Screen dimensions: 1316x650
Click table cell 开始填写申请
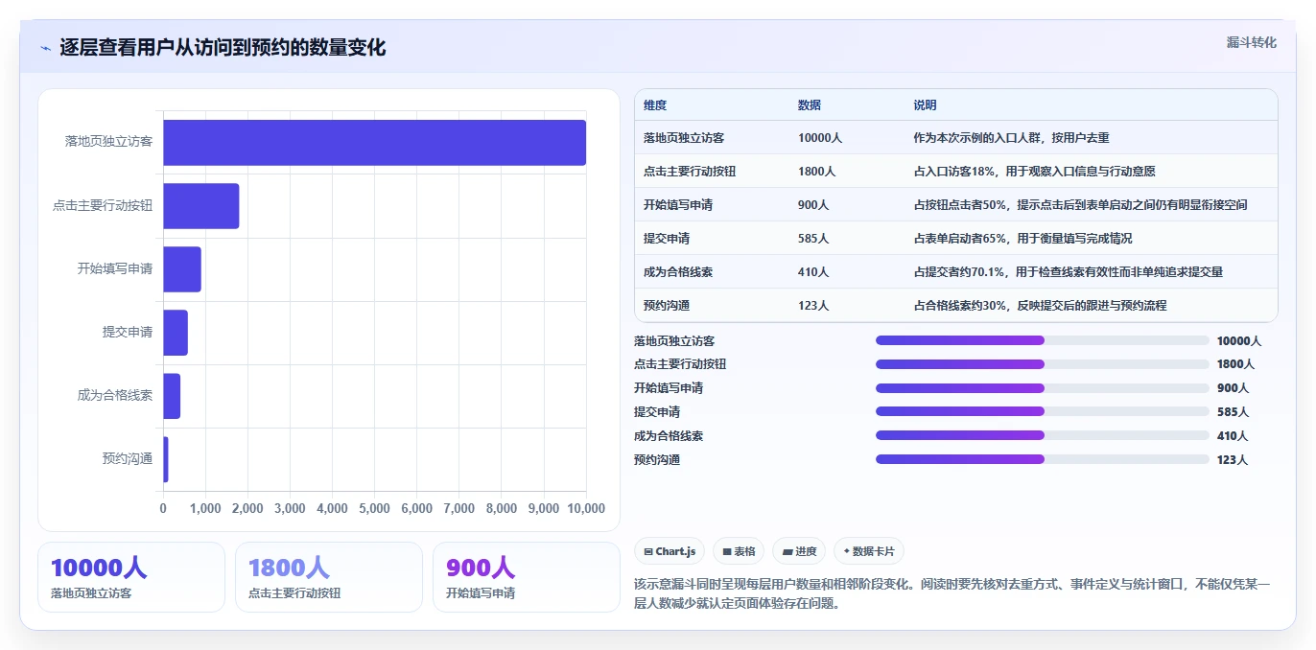click(678, 205)
